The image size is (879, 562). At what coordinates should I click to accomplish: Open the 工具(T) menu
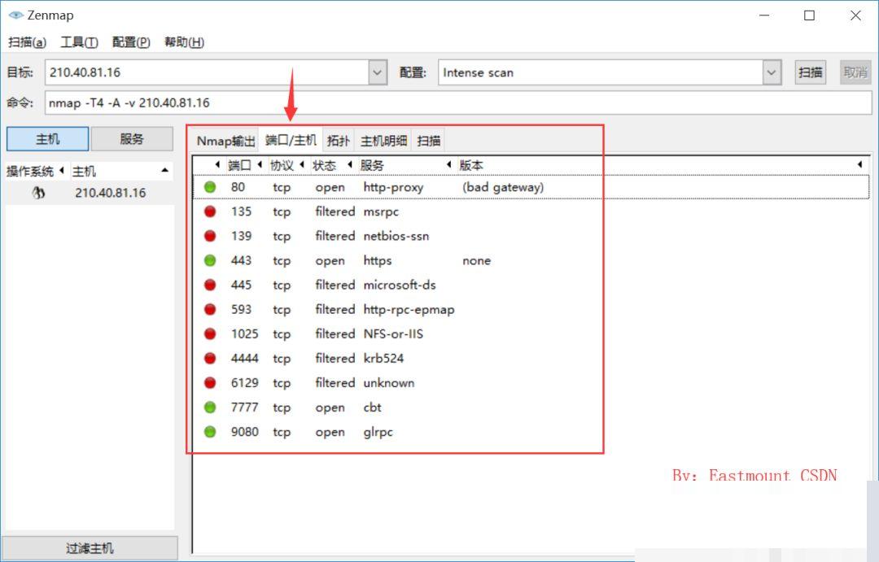[79, 42]
